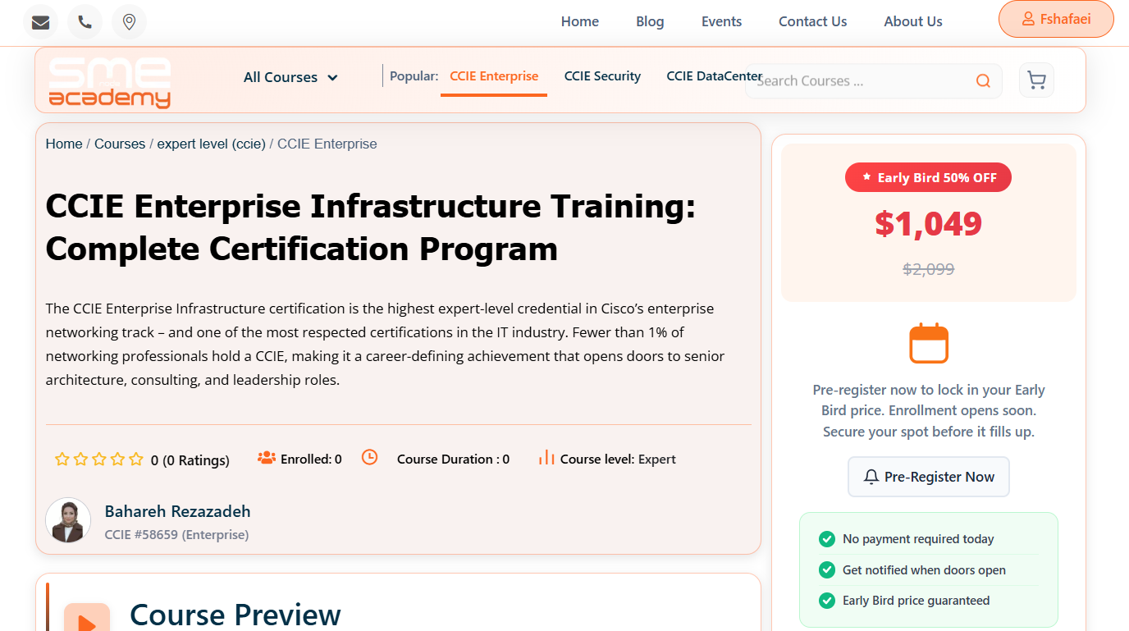This screenshot has width=1129, height=631.
Task: Click the Get notified when doors open text
Action: 924,570
